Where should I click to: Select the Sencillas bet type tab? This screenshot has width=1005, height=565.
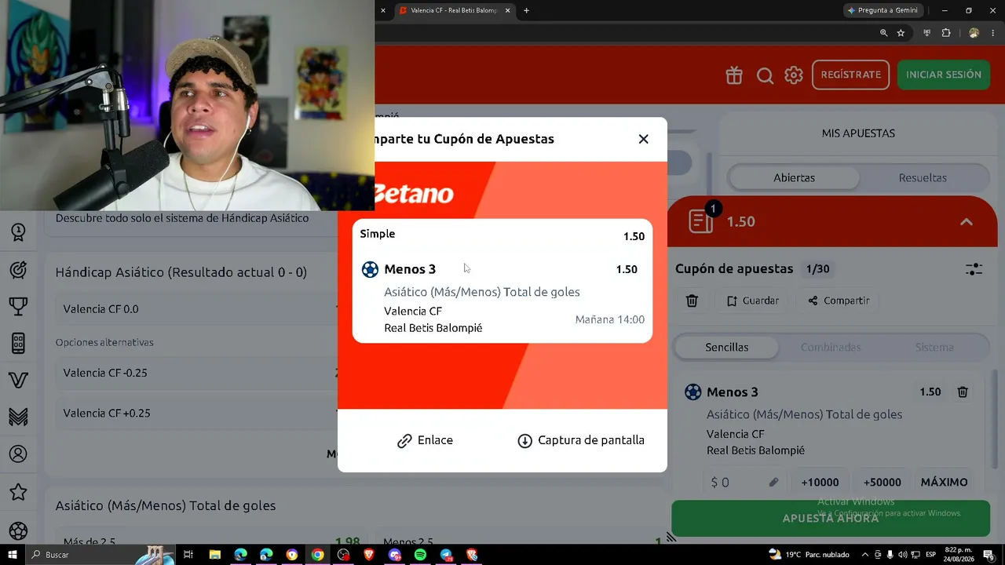click(x=726, y=347)
